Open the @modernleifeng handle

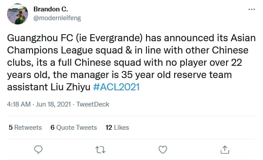[57, 18]
